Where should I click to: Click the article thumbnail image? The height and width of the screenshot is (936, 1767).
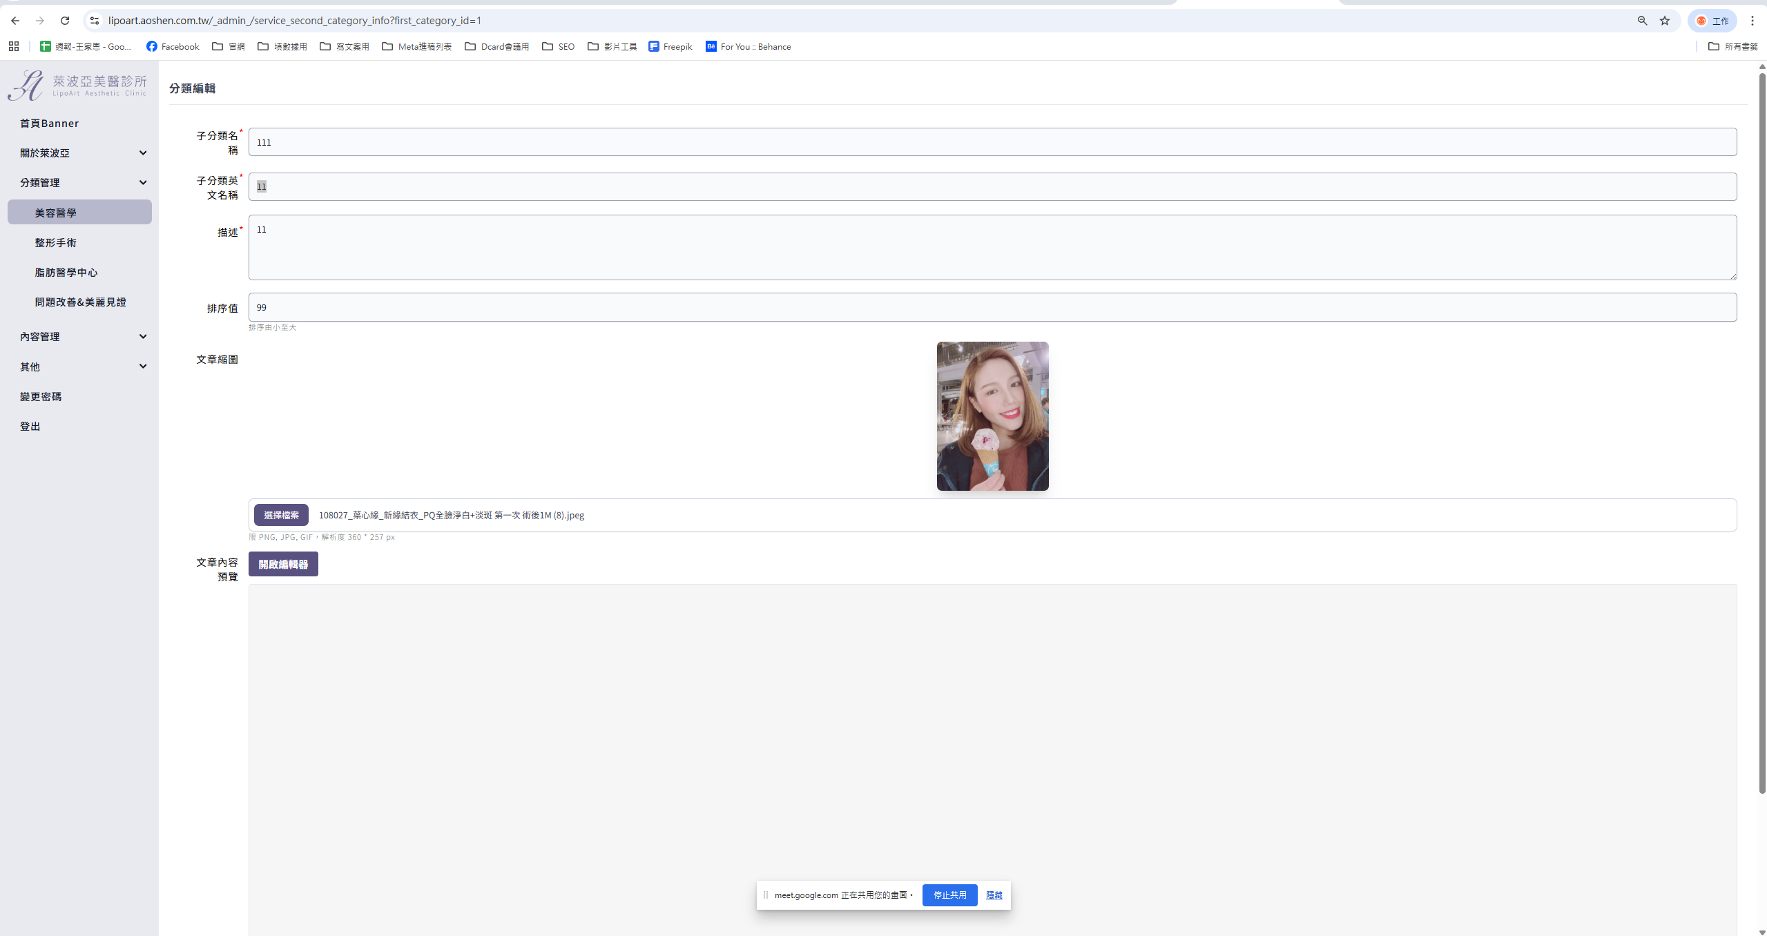click(x=992, y=416)
